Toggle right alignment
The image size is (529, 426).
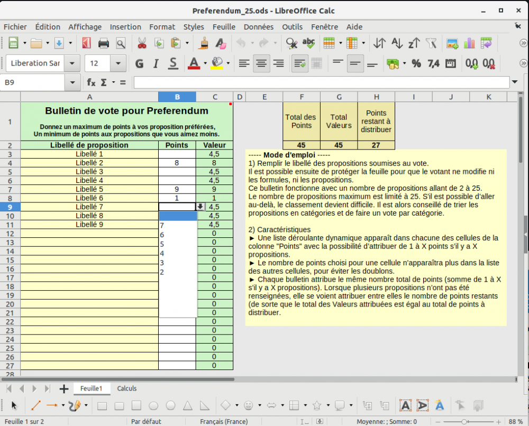coord(278,63)
